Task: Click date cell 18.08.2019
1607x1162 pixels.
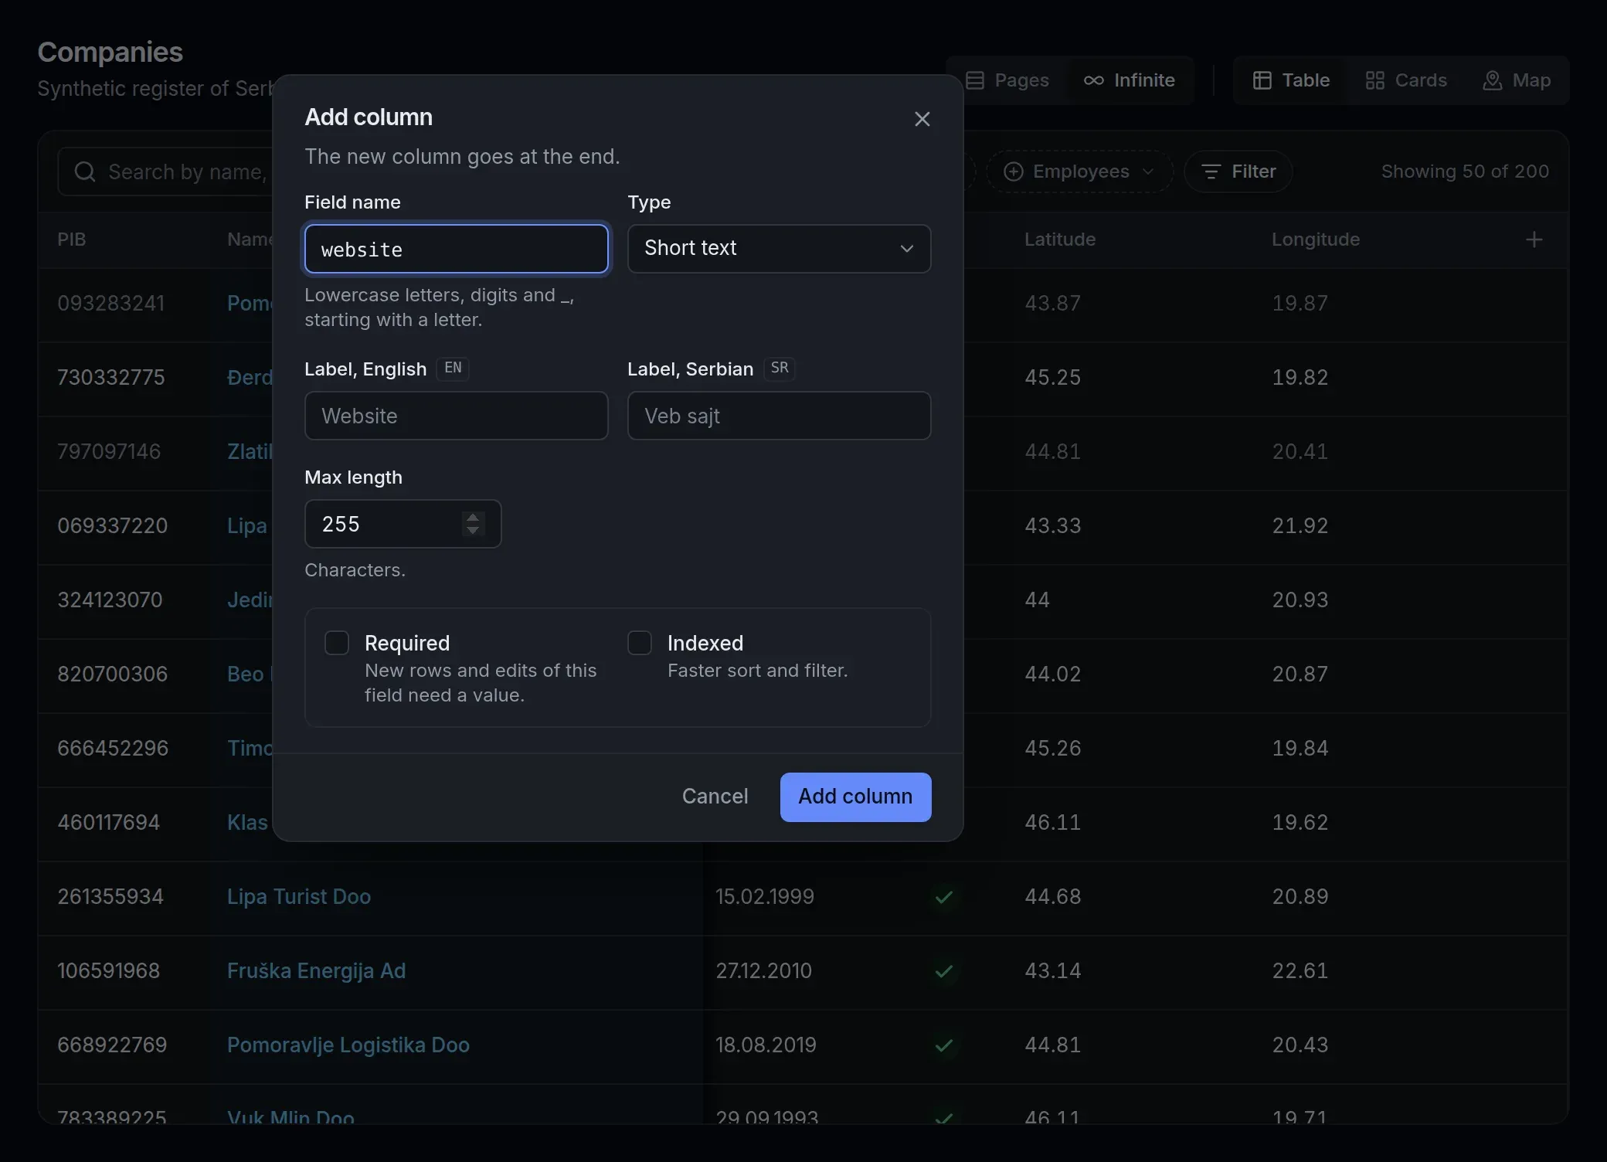Action: [766, 1045]
